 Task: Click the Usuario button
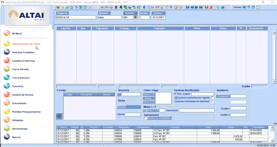pos(104,13)
